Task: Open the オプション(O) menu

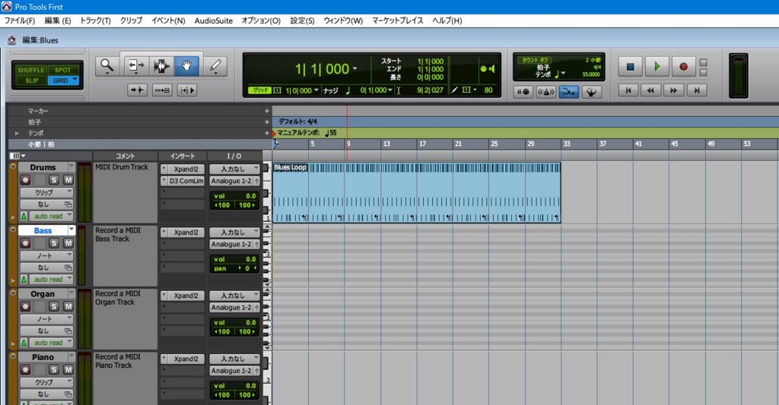Action: tap(261, 21)
